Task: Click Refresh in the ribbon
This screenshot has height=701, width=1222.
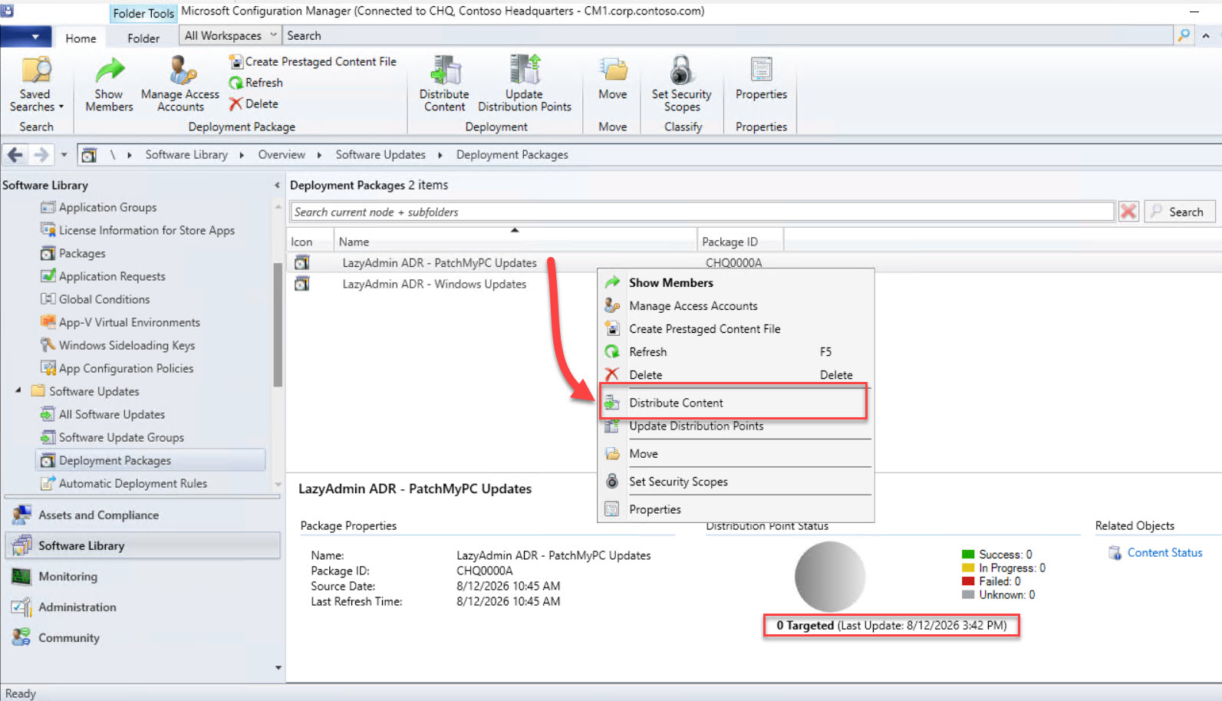Action: 255,83
